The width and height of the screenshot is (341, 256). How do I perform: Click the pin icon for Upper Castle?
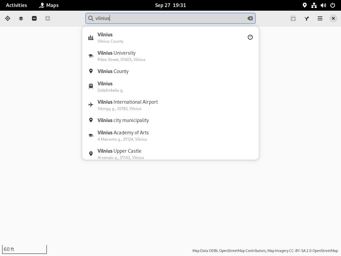click(x=91, y=154)
